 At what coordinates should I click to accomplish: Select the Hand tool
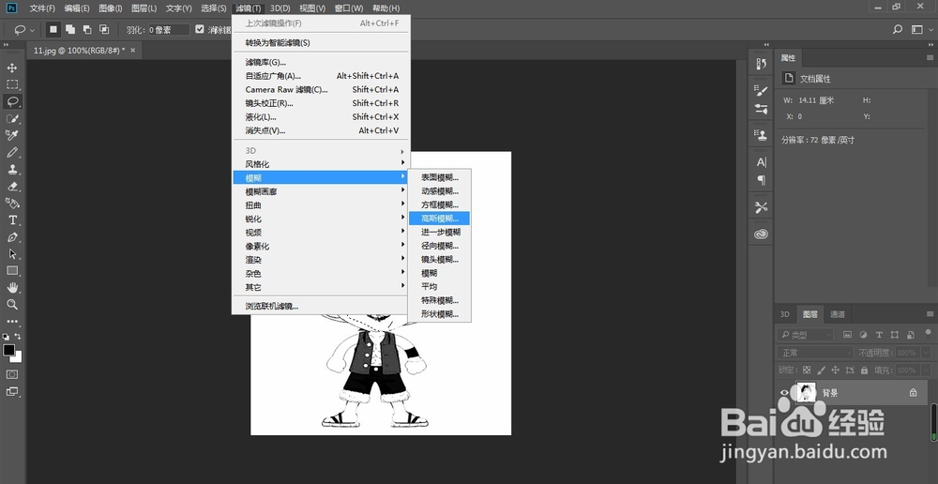click(12, 288)
